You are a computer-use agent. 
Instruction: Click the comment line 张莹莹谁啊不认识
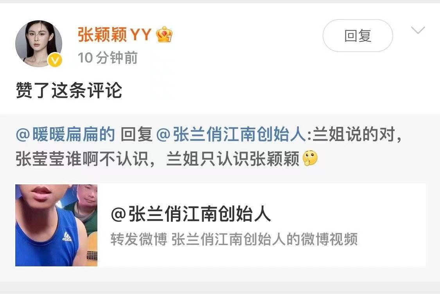click(82, 159)
